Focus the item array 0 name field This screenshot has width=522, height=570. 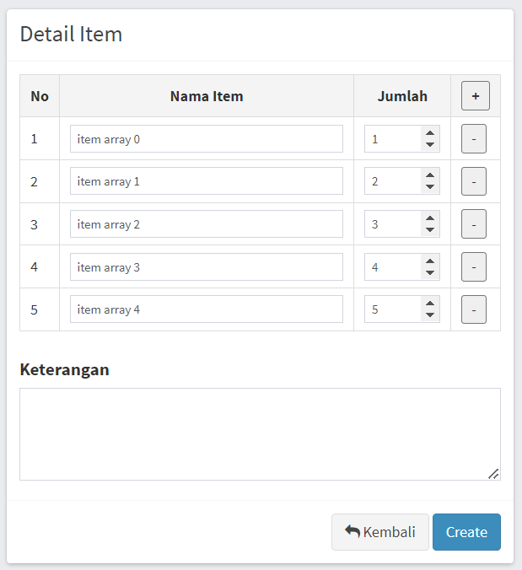coord(207,139)
